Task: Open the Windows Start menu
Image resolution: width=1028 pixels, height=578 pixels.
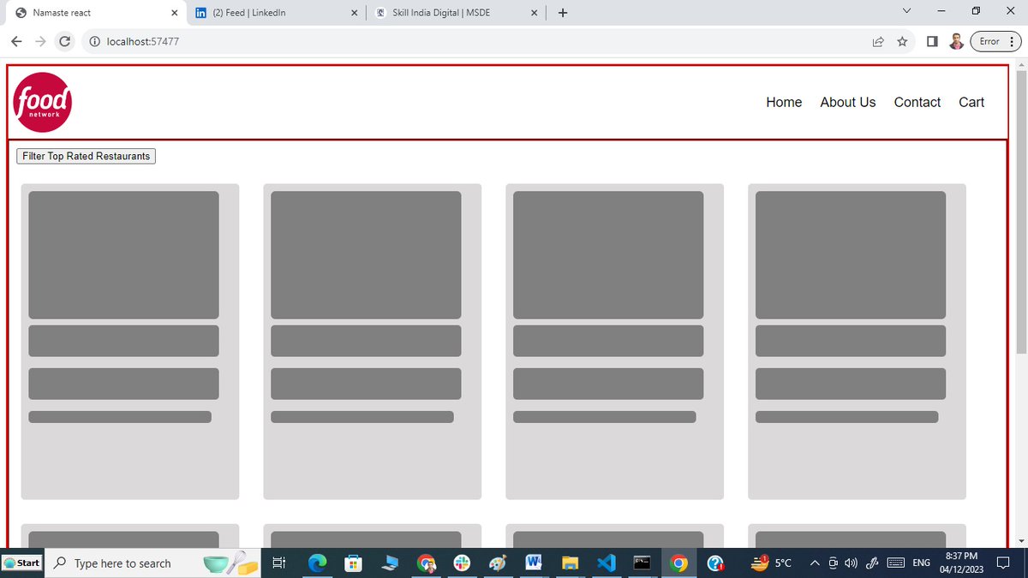Action: [22, 563]
